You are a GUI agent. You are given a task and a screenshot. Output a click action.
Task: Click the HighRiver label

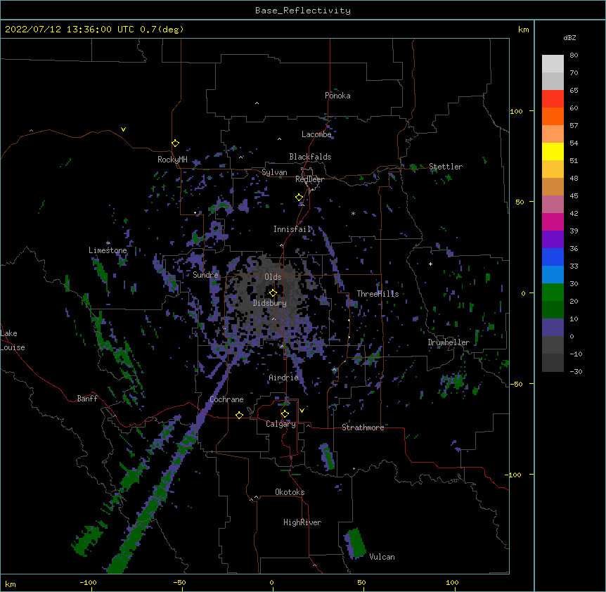pos(302,522)
